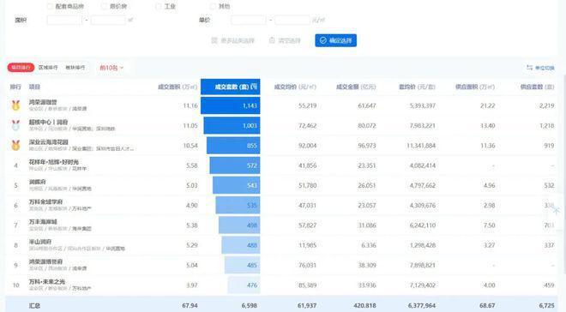Enable the 其他 checkbox
The width and height of the screenshot is (566, 312).
pyautogui.click(x=213, y=6)
